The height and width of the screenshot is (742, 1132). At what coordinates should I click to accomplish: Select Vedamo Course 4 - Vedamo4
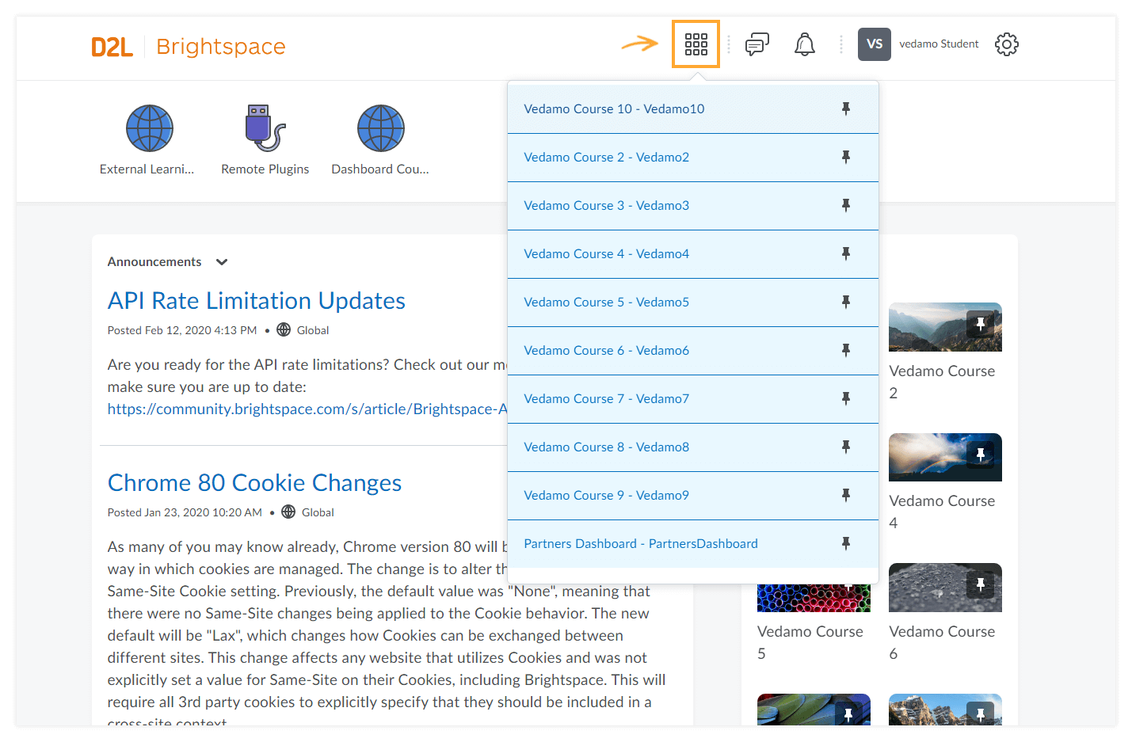pos(606,253)
